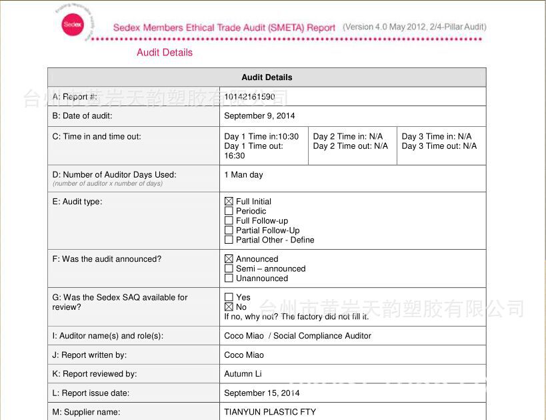Viewport: 546px width, 420px height.
Task: Click the report number 10142161590 field
Action: point(353,97)
